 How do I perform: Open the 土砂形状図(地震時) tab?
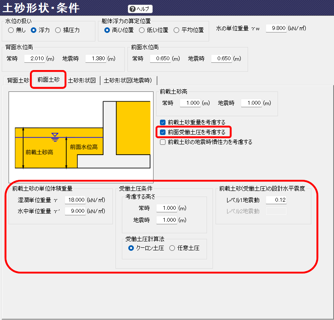pos(128,80)
